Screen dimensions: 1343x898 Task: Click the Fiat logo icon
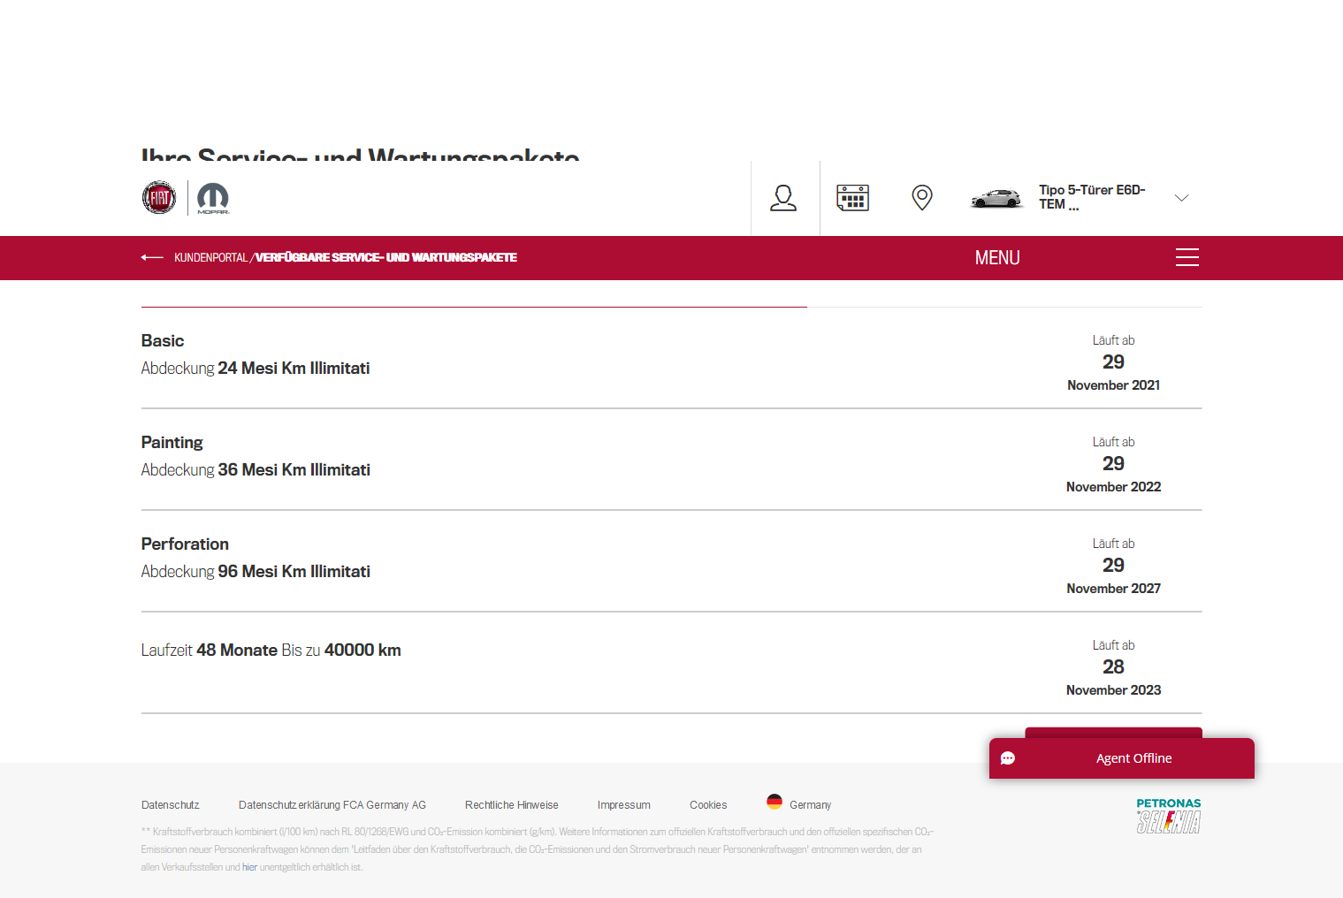click(x=159, y=197)
